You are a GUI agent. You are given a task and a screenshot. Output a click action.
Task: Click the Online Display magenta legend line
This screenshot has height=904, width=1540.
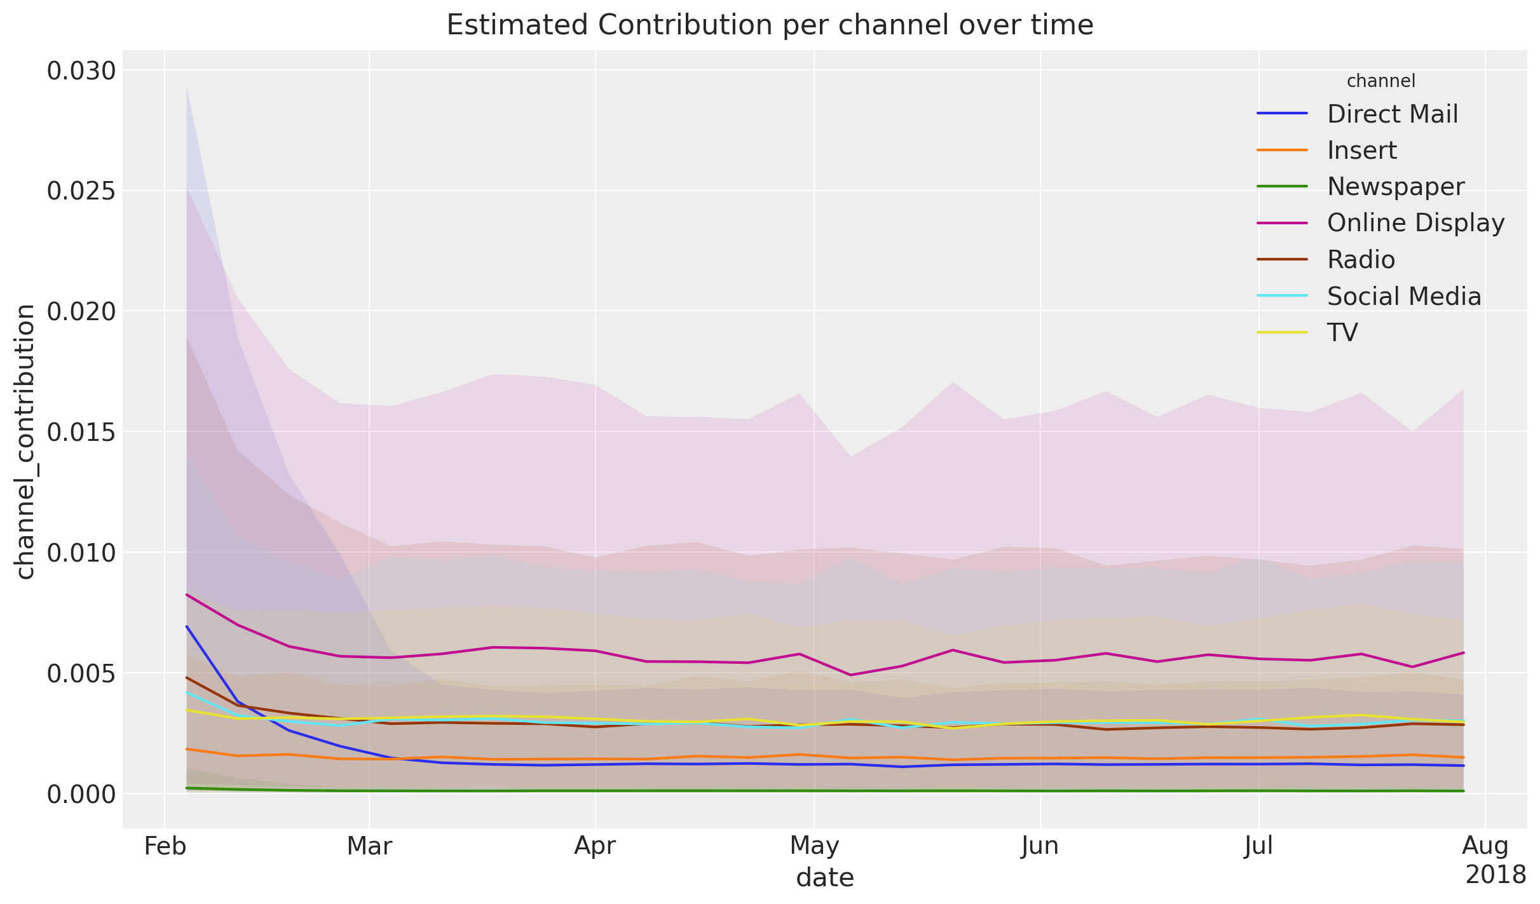(x=1282, y=223)
